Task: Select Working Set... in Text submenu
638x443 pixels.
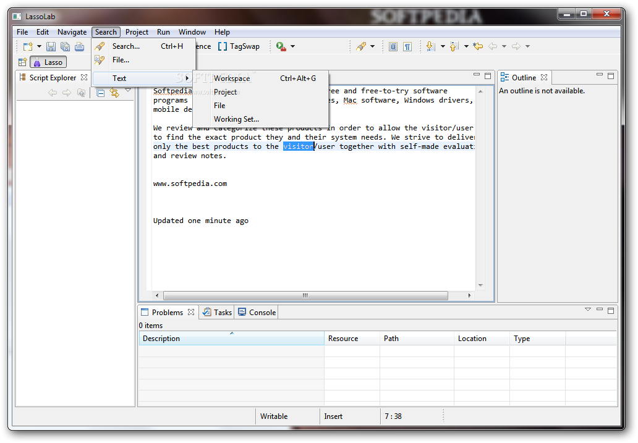Action: coord(260,119)
